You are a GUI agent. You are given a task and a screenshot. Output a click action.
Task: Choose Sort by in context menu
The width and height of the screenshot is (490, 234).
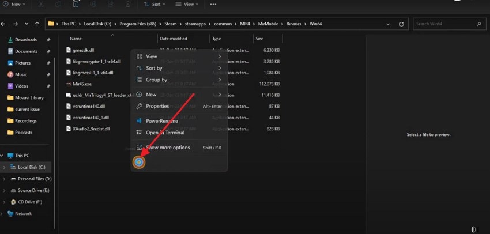coord(179,68)
